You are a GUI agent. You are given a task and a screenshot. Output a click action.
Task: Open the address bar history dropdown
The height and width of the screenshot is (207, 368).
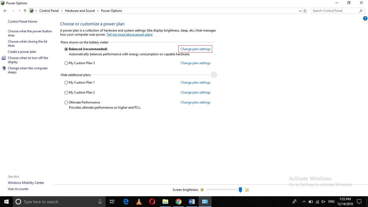(300, 11)
